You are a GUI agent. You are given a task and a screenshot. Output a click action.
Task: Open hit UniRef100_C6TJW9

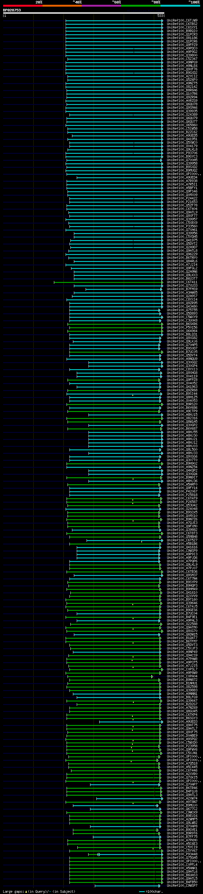click(x=182, y=21)
